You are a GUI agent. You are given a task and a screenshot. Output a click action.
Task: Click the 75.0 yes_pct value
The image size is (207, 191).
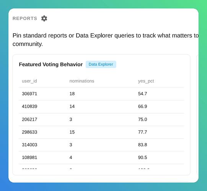point(143,119)
